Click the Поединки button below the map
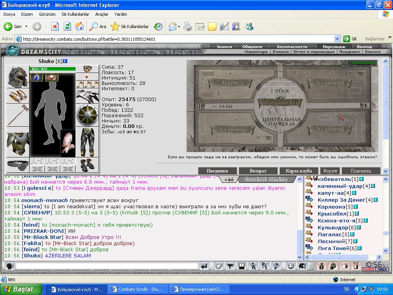393x295 pixels. click(217, 171)
